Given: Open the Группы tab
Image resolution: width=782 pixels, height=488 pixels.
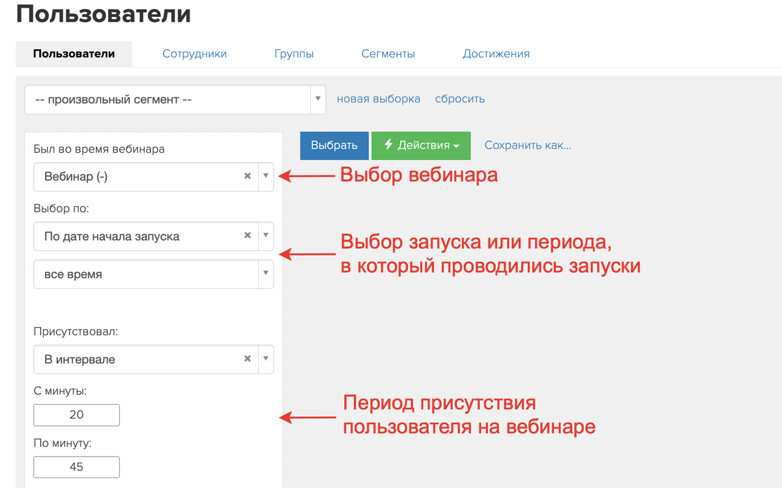Looking at the screenshot, I should pos(295,54).
